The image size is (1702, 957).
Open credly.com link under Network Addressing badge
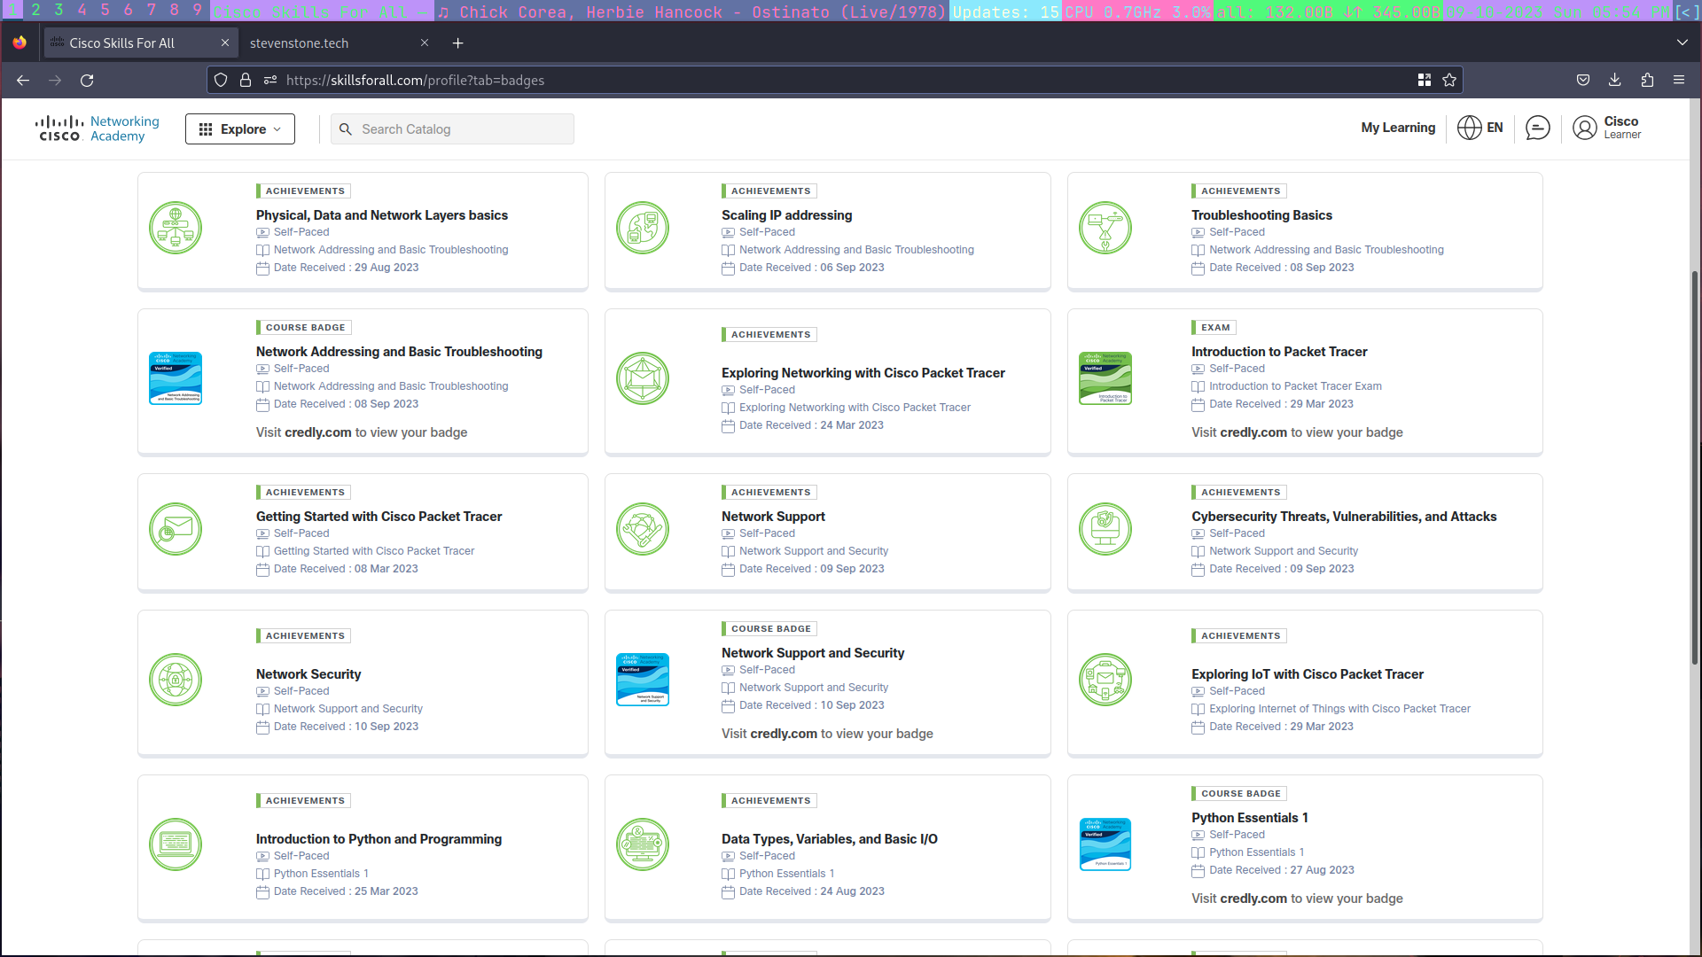(317, 432)
